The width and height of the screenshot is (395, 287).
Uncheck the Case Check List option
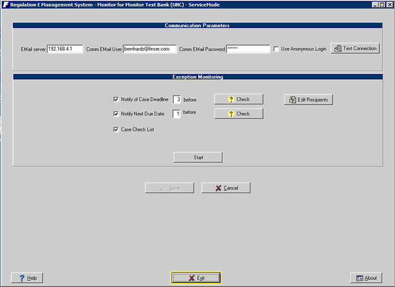[116, 130]
